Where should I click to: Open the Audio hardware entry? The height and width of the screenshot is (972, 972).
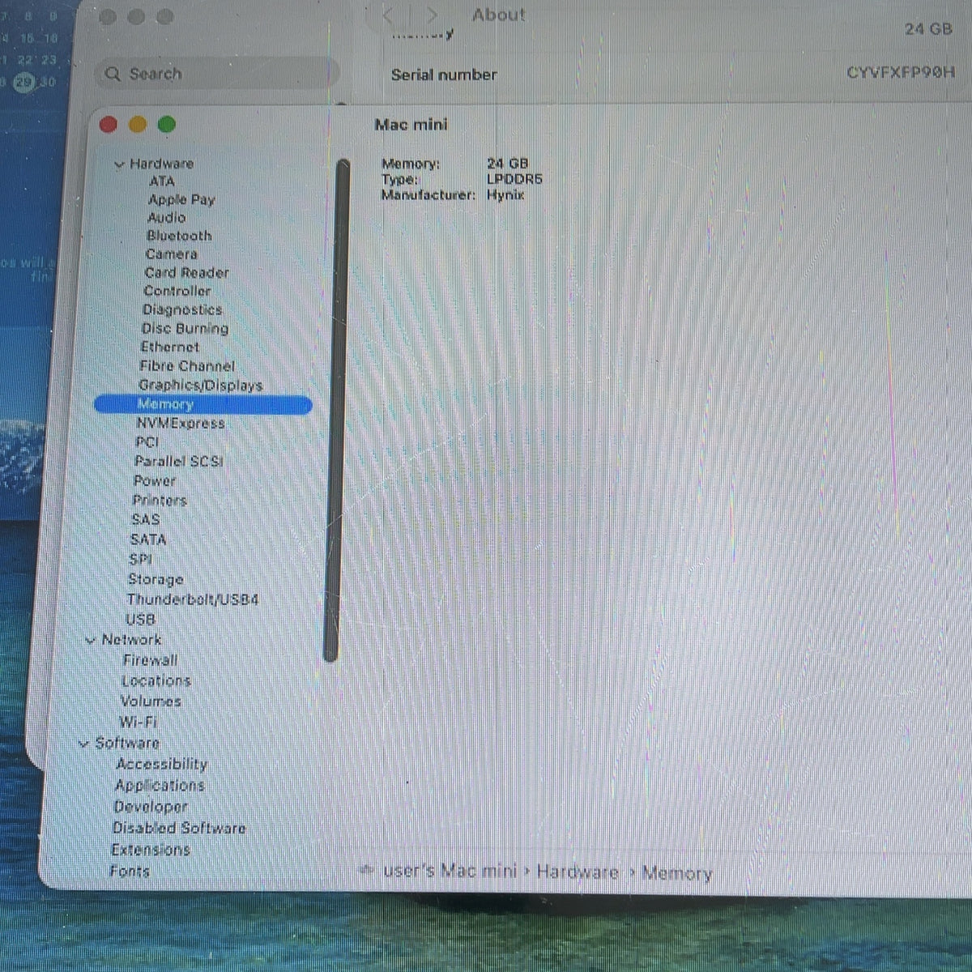click(166, 218)
